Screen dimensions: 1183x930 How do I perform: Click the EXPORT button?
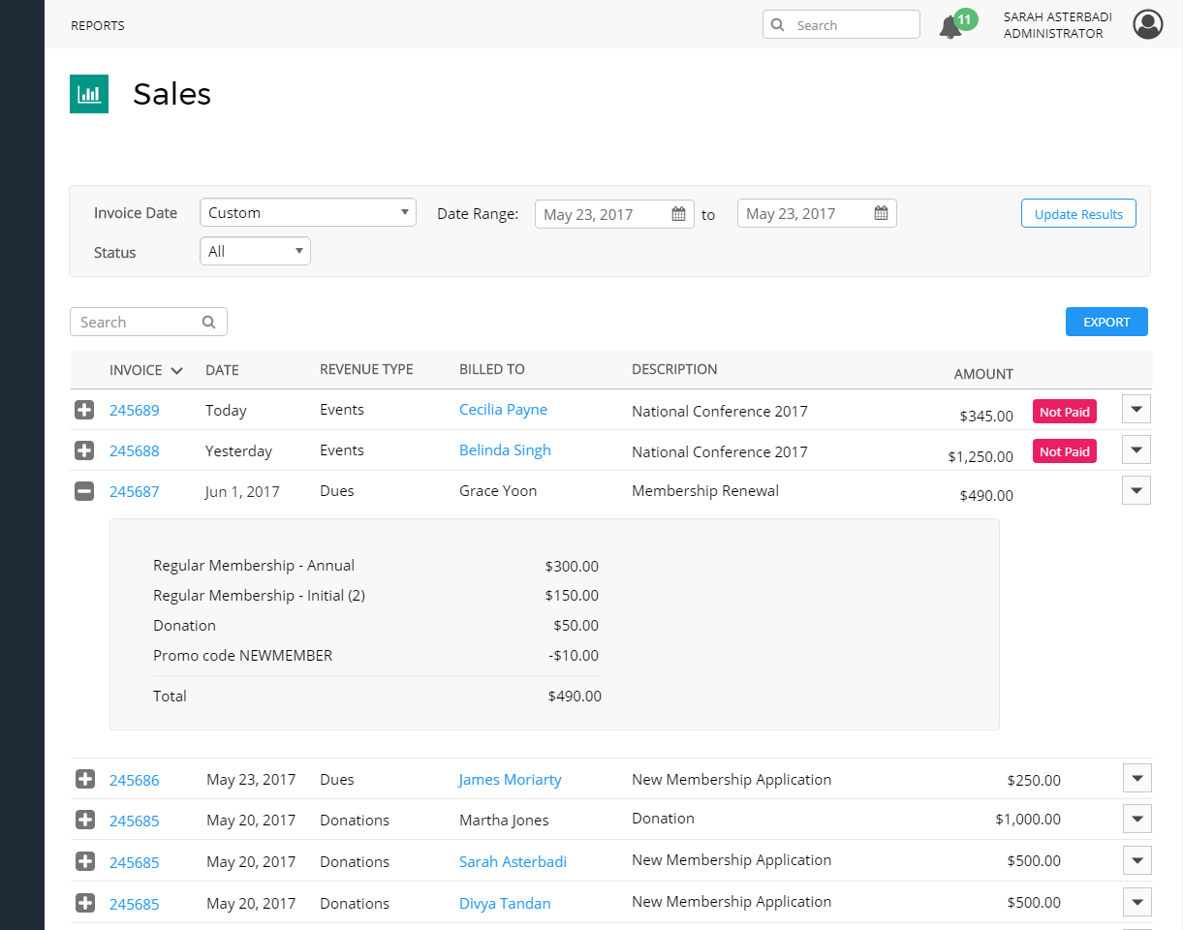coord(1106,322)
